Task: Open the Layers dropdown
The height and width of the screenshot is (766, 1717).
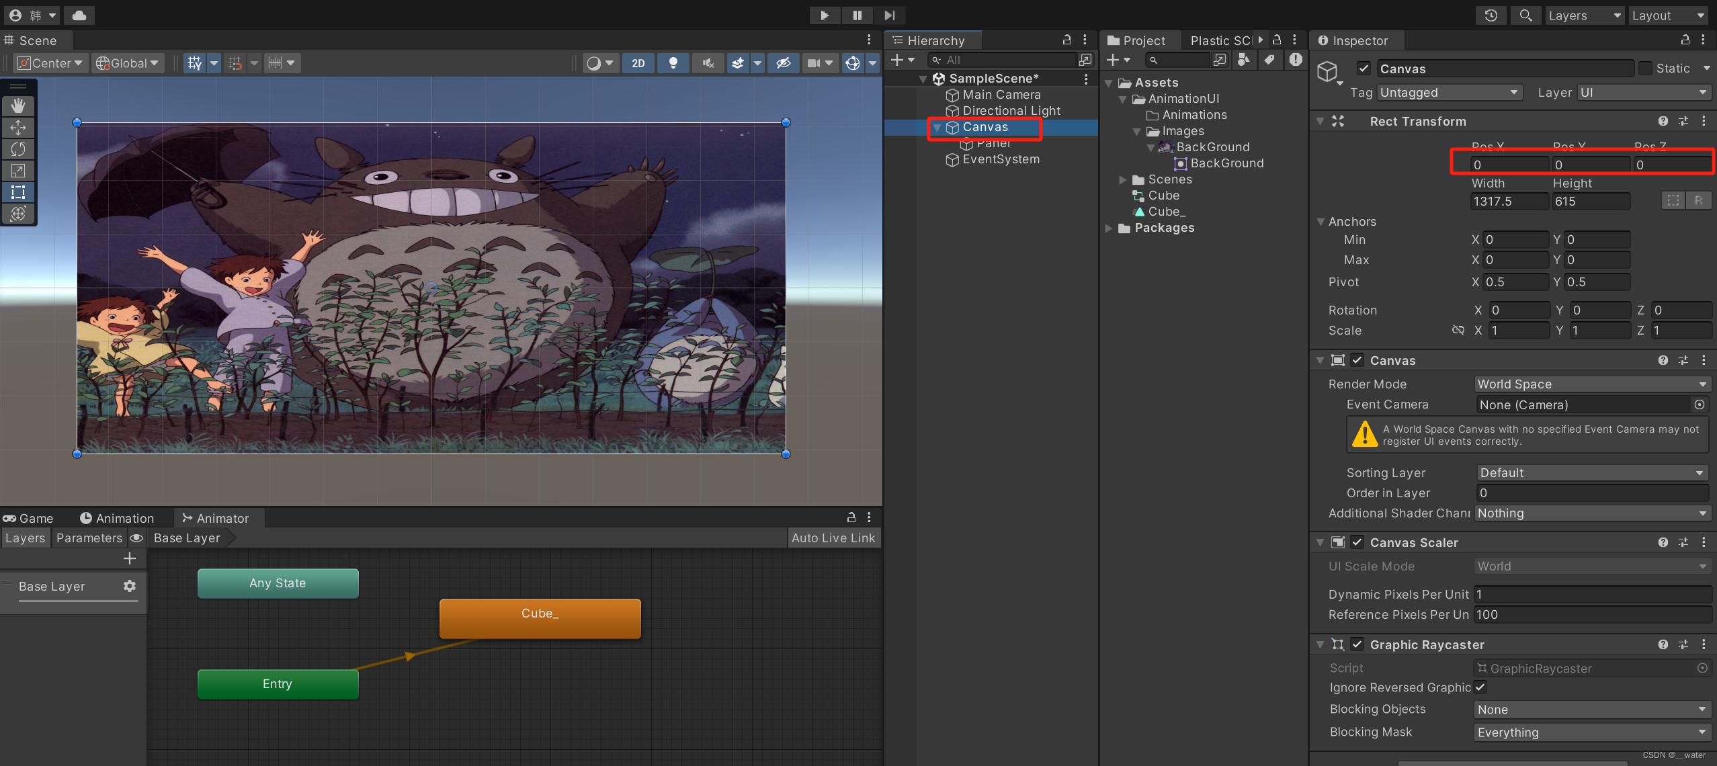Action: [1583, 15]
